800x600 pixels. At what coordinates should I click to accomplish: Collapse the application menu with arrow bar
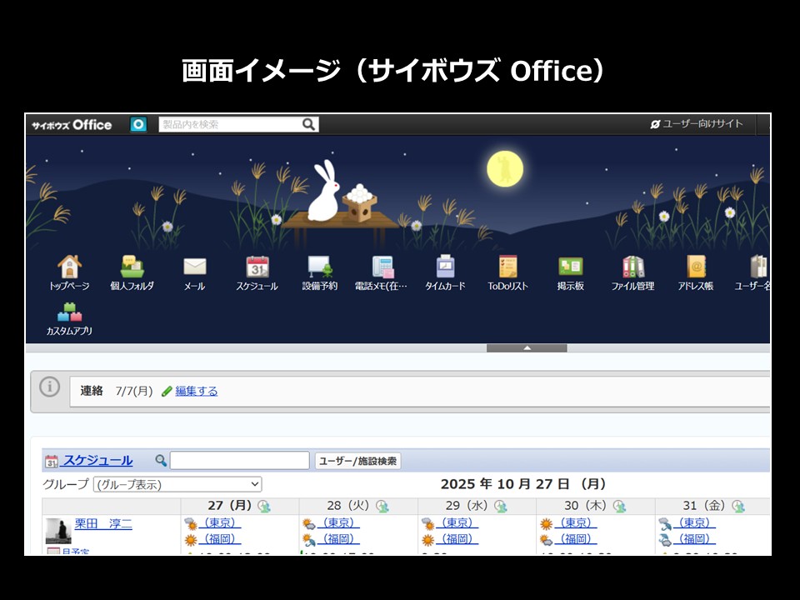tap(527, 348)
